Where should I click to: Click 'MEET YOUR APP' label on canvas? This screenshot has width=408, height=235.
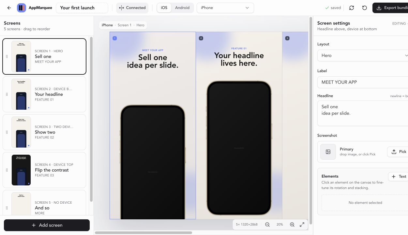(x=153, y=50)
